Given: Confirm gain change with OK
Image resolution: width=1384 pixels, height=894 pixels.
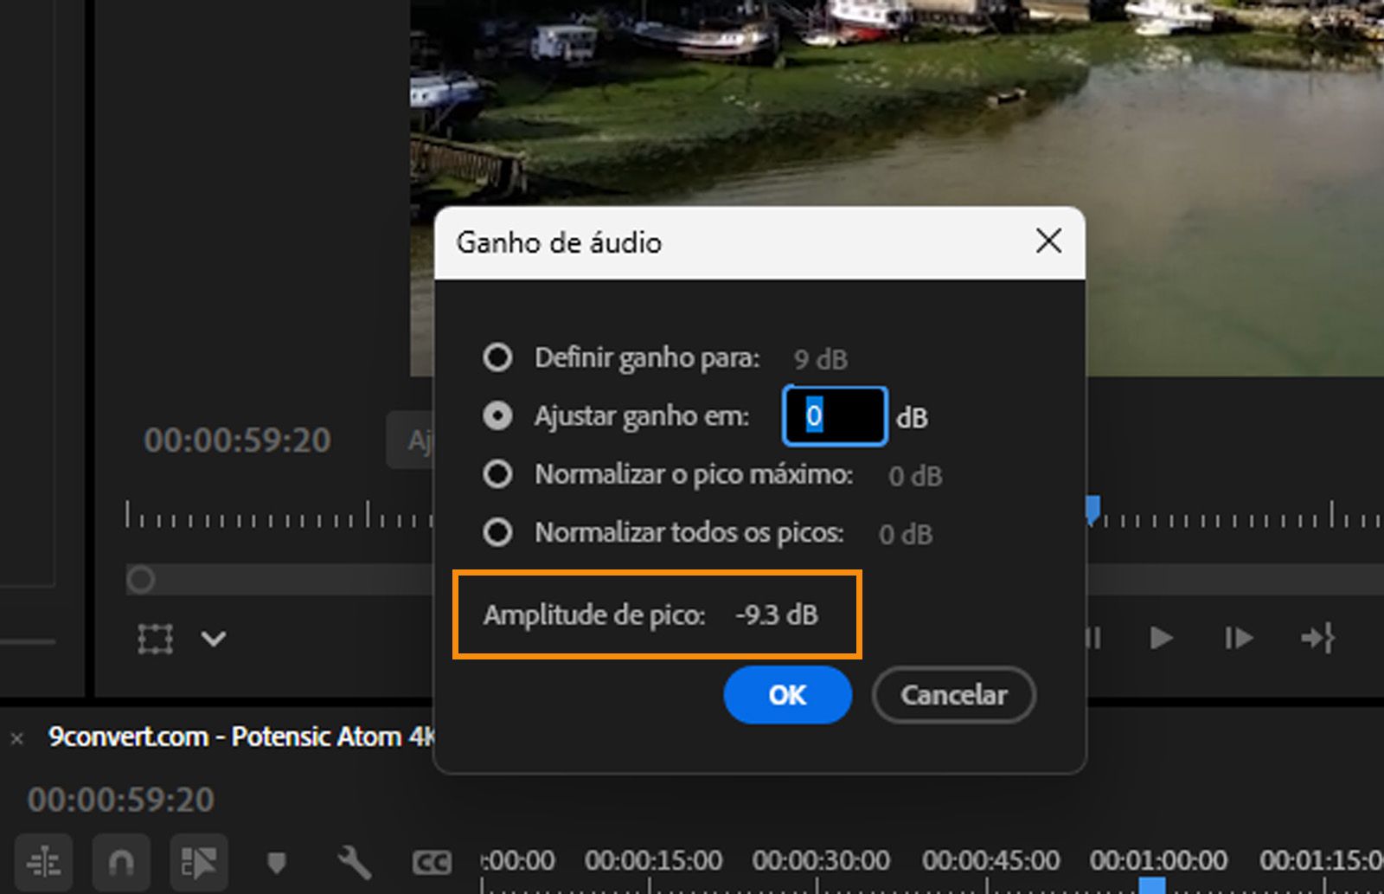Looking at the screenshot, I should pos(786,695).
